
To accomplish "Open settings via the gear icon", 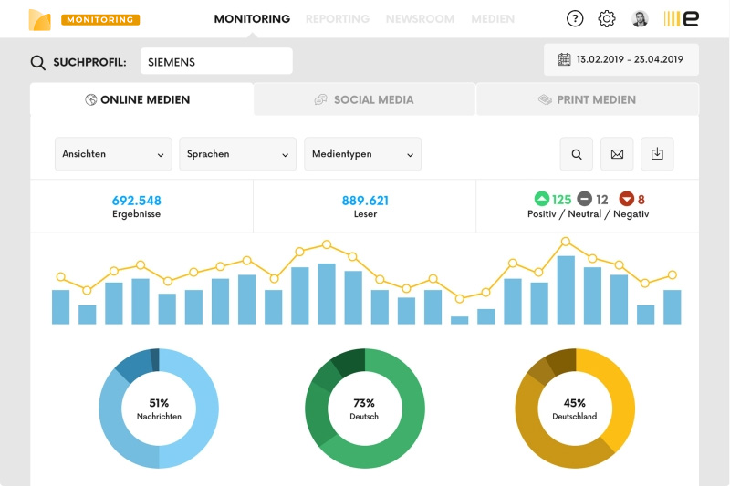I will pos(607,18).
